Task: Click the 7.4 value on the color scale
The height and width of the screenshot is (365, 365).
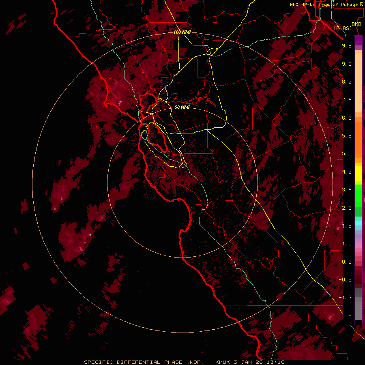Action: tap(347, 100)
